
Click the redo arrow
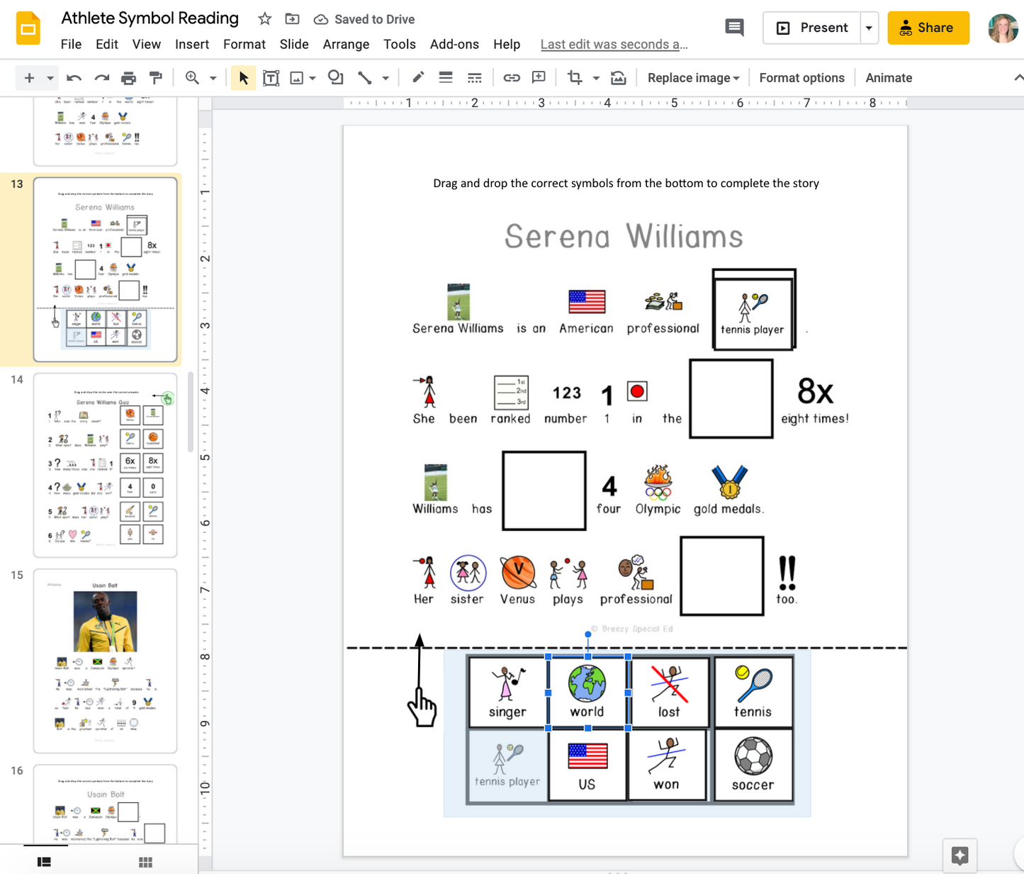(x=101, y=78)
